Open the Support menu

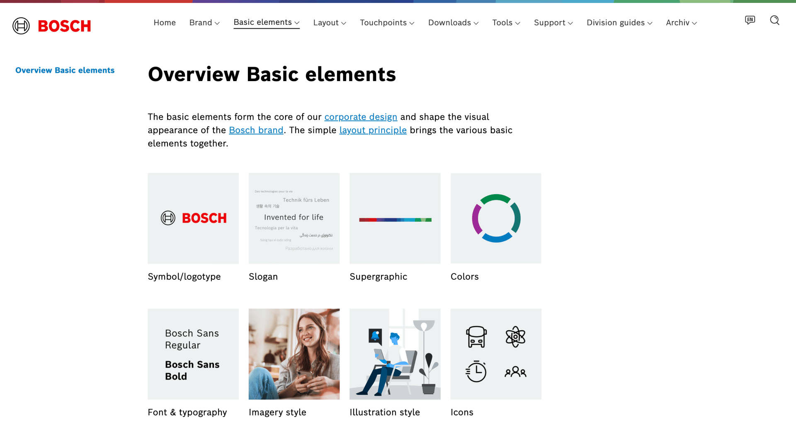pyautogui.click(x=553, y=23)
